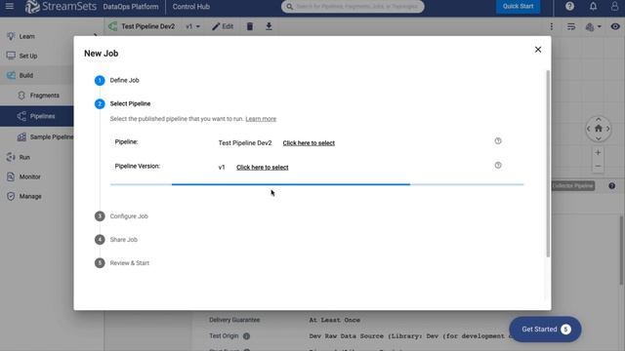Viewport: 625px width, 351px height.
Task: Click the pan up arrow on canvas navigator
Action: 599,119
